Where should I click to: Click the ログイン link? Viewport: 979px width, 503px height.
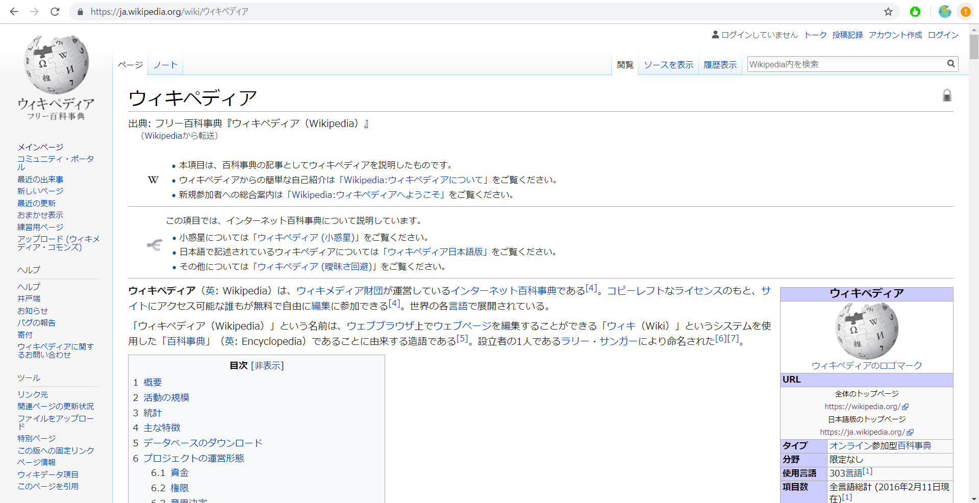click(943, 35)
